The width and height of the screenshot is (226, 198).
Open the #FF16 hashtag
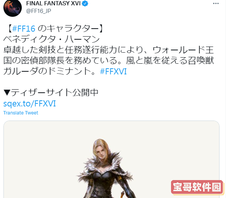click(24, 29)
